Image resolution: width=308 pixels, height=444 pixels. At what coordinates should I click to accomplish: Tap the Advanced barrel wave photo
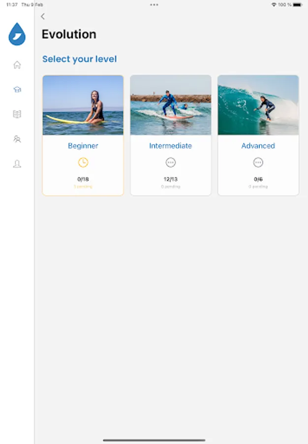(x=258, y=105)
